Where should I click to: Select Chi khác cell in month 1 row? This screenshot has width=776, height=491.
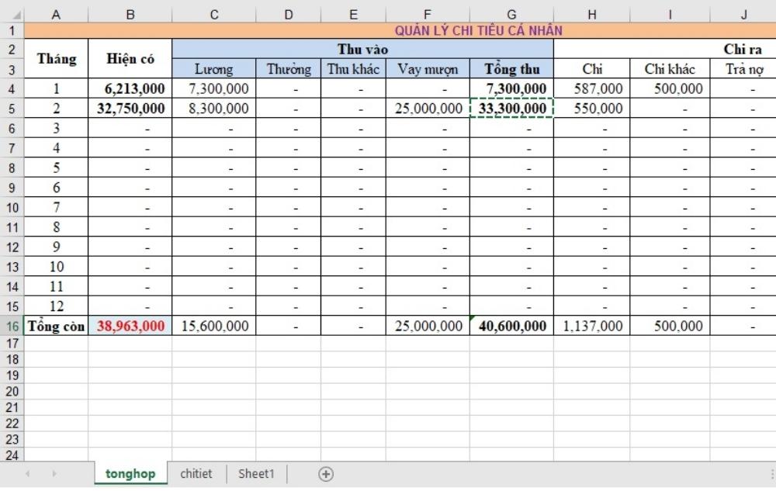tap(670, 88)
